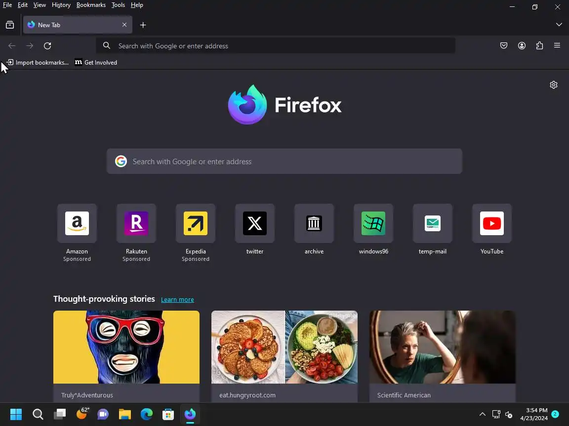The image size is (569, 426).
Task: Open the Tools menu
Action: (x=118, y=5)
